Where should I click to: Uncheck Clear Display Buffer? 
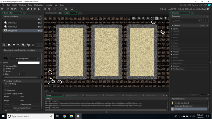(5, 94)
